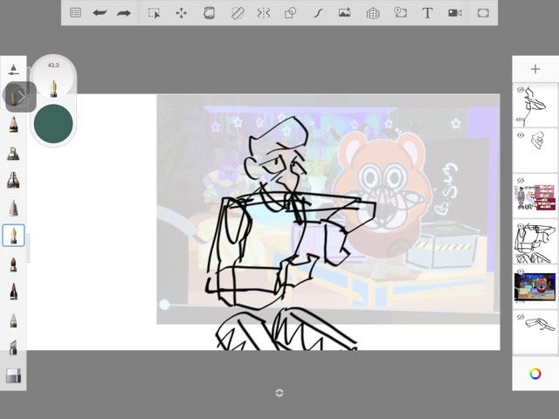Viewport: 559px width, 419px height.
Task: Select the brown felt-tip brush
Action: pos(13,264)
